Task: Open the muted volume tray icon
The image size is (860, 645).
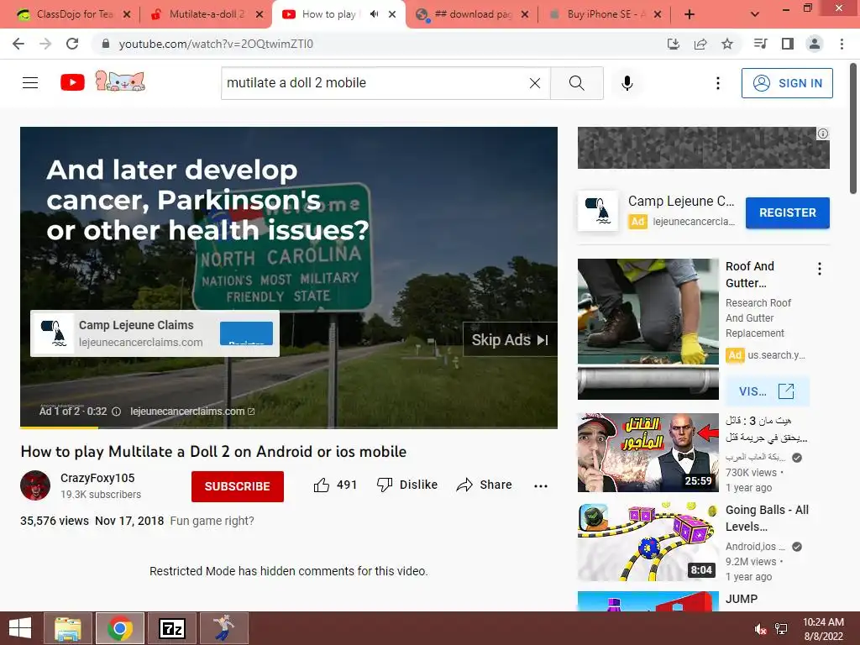Action: coord(761,629)
